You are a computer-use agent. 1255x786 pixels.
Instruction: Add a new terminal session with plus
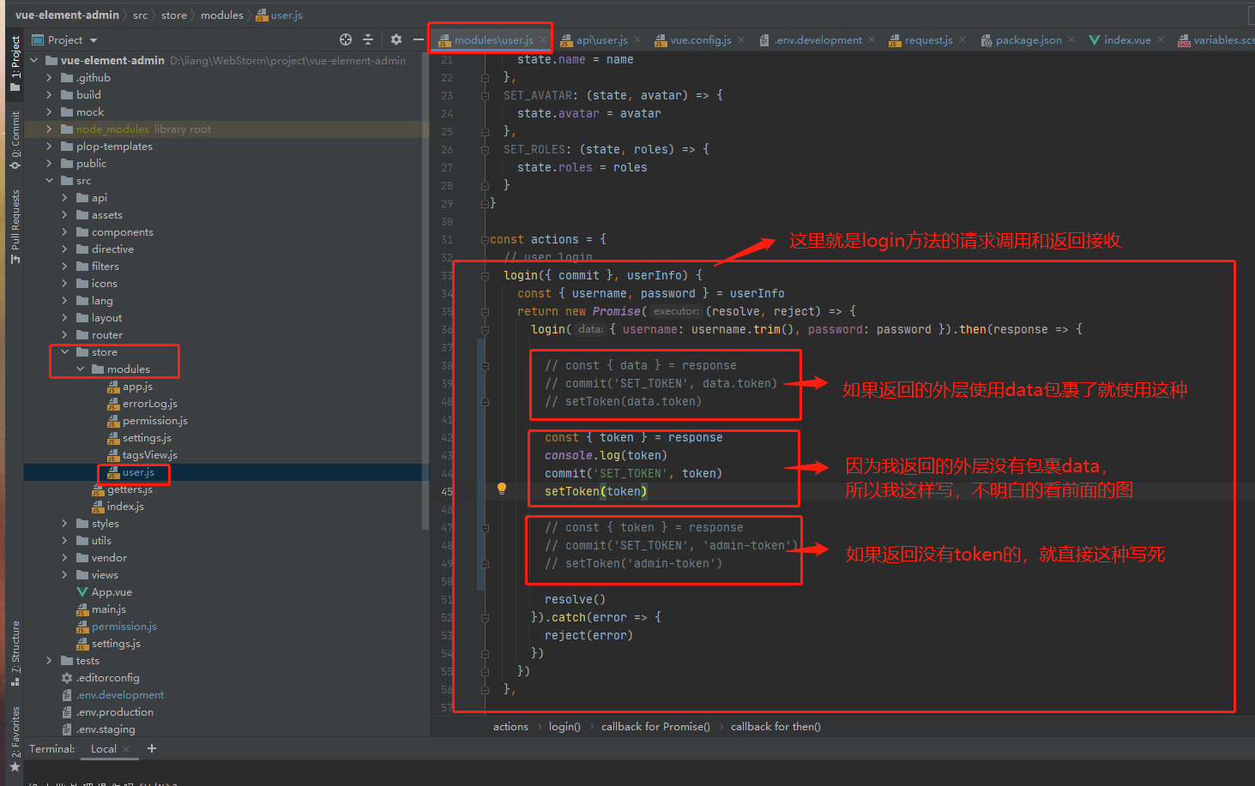[152, 748]
